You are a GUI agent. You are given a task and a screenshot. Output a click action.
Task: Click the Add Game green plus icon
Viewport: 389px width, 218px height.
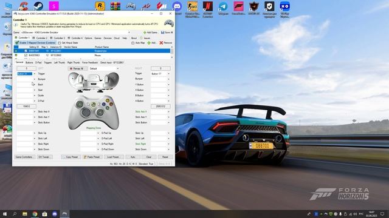[145, 32]
